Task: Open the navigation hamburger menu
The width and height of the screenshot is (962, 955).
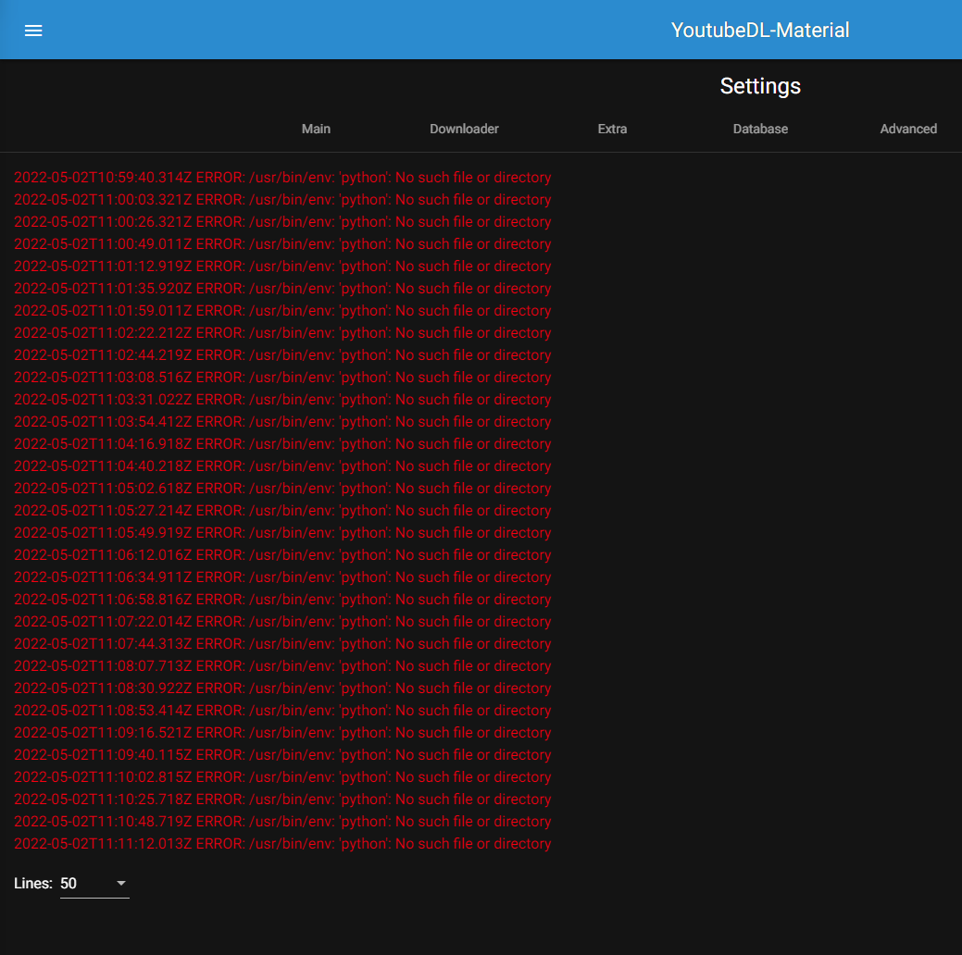Action: [33, 30]
